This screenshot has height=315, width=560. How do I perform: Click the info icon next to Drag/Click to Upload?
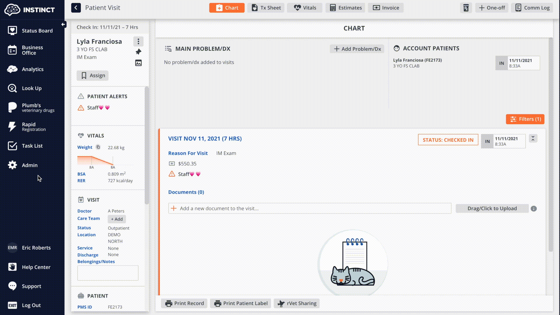pyautogui.click(x=533, y=209)
